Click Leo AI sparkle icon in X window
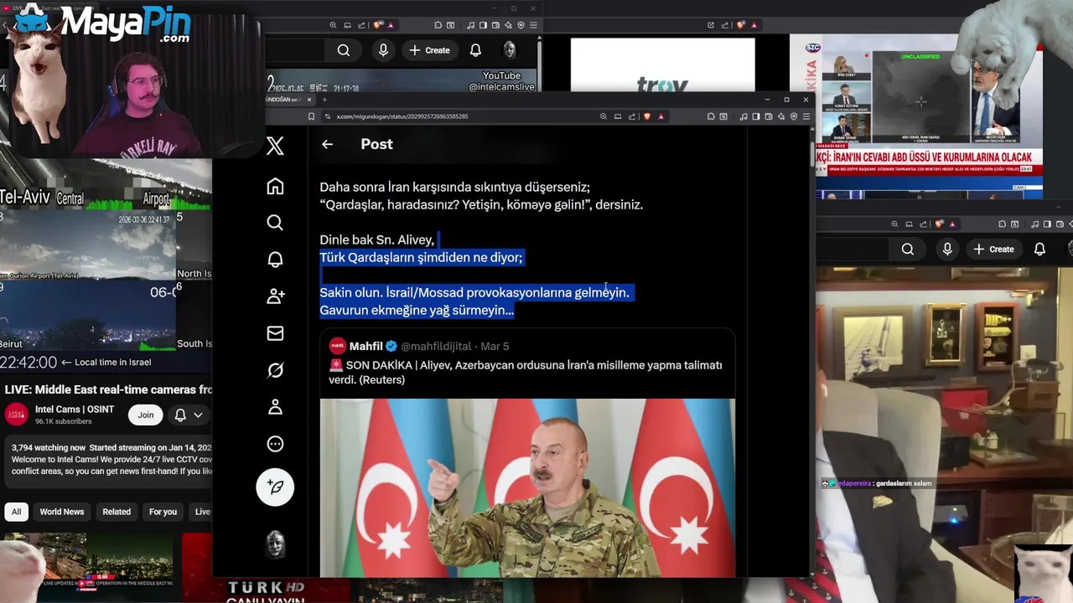This screenshot has height=603, width=1073. (781, 116)
